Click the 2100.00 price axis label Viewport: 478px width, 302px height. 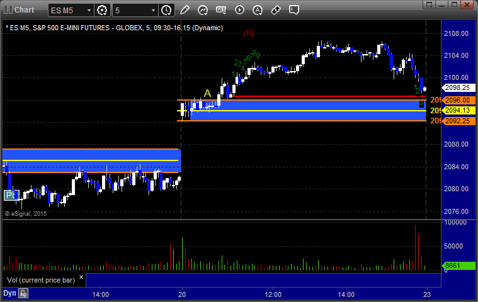(456, 77)
